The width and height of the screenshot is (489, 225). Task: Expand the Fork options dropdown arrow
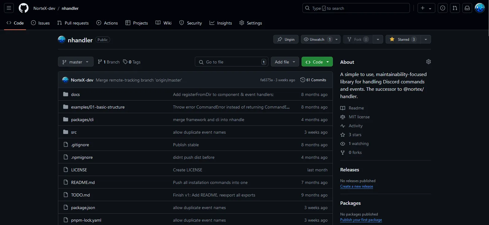(x=378, y=39)
